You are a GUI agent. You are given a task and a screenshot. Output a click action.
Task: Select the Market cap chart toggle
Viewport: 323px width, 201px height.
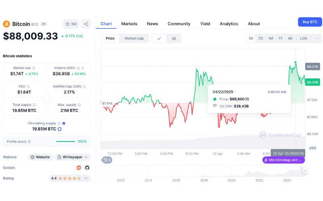tap(134, 38)
